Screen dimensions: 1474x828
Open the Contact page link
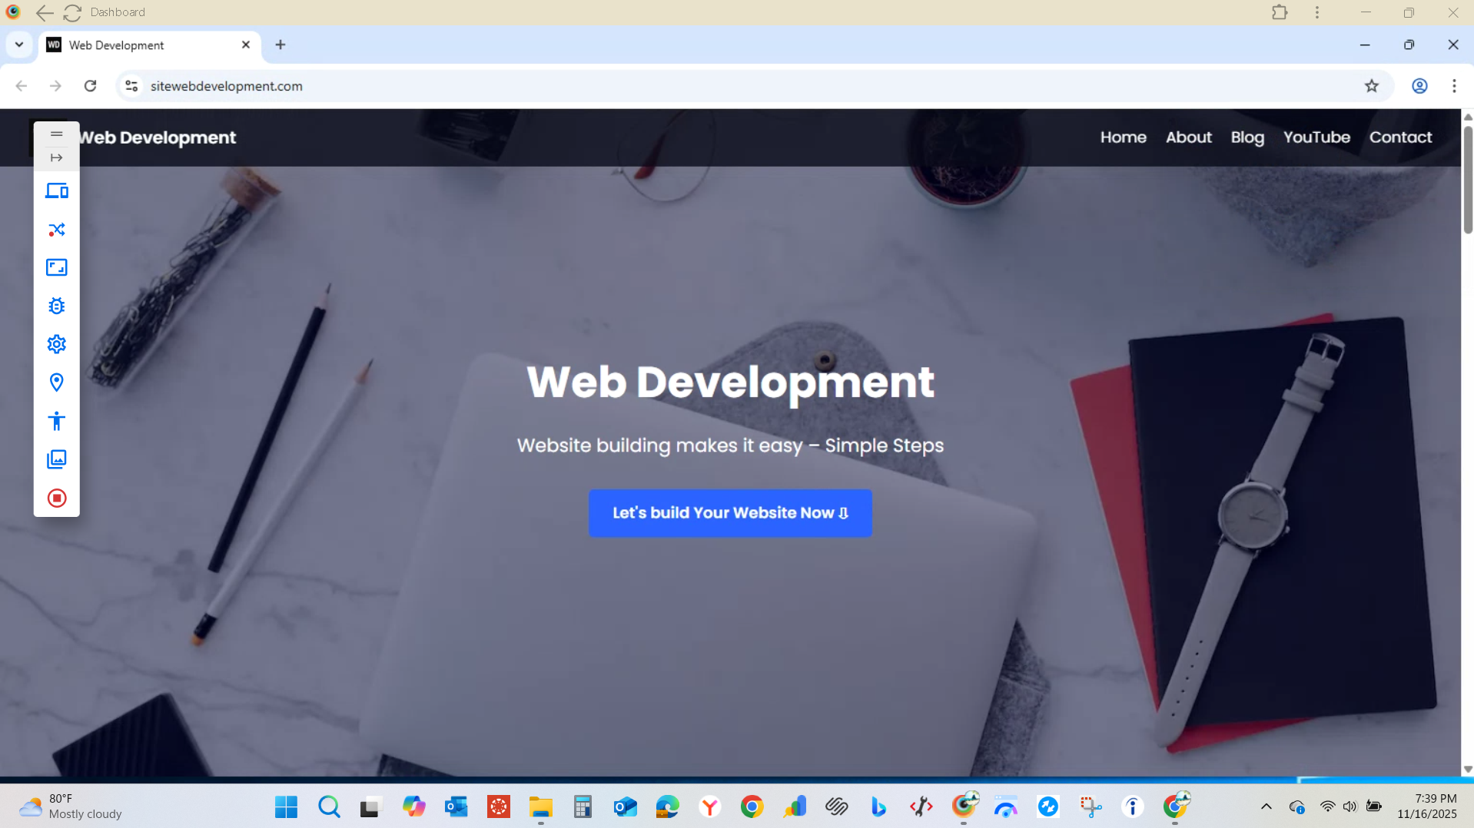click(x=1400, y=137)
